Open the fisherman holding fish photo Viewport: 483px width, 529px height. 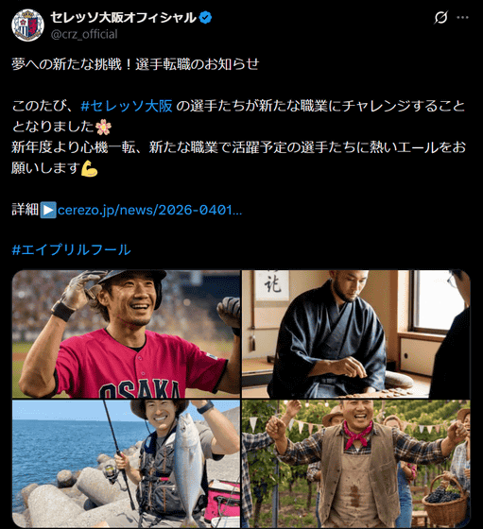(x=126, y=464)
